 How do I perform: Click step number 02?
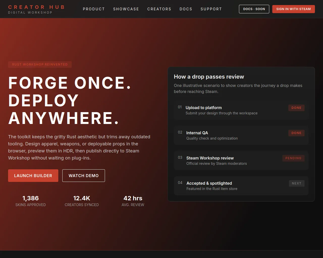tap(180, 132)
